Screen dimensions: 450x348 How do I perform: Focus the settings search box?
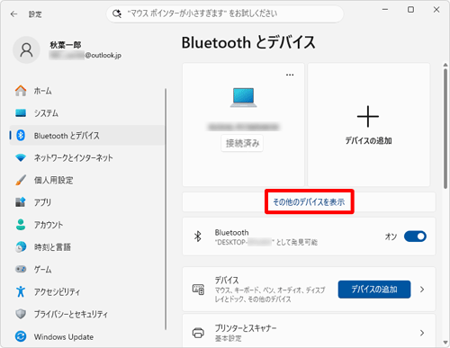point(225,13)
